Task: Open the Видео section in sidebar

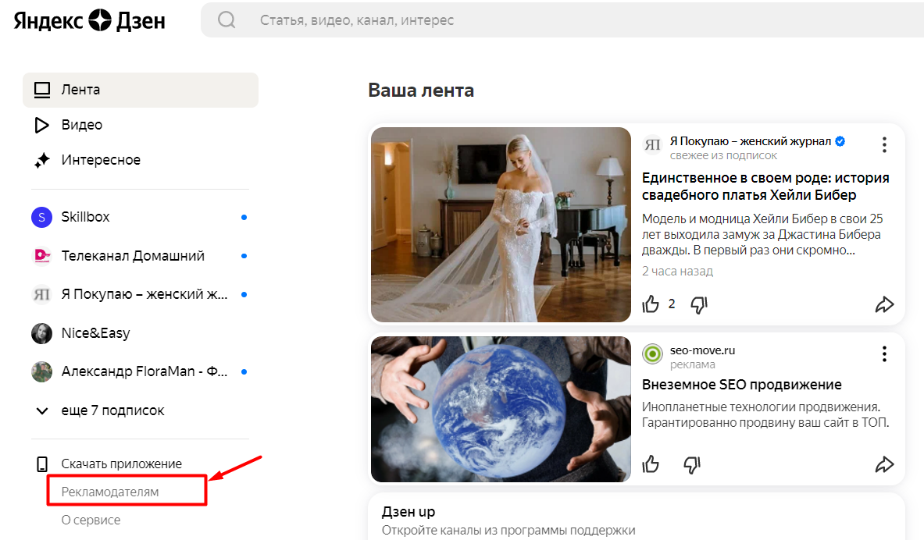Action: click(81, 125)
